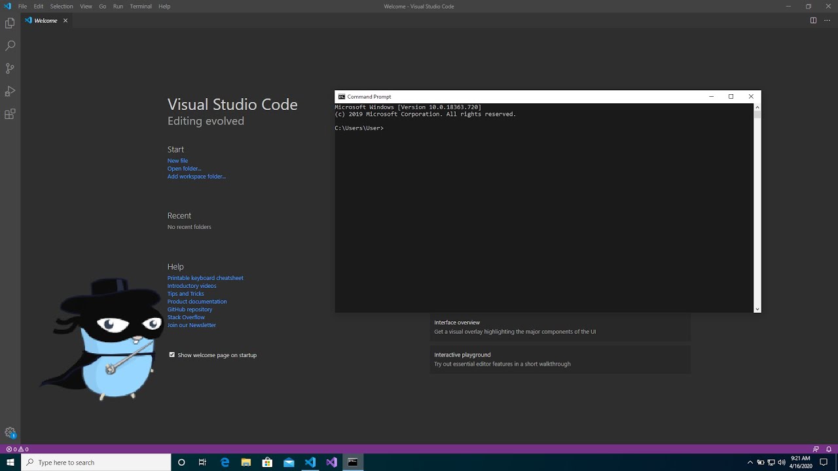Click the feedback icon in status bar
The height and width of the screenshot is (471, 838).
[x=816, y=449]
